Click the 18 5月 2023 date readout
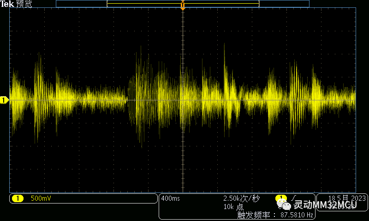369x221 pixels. (347, 198)
